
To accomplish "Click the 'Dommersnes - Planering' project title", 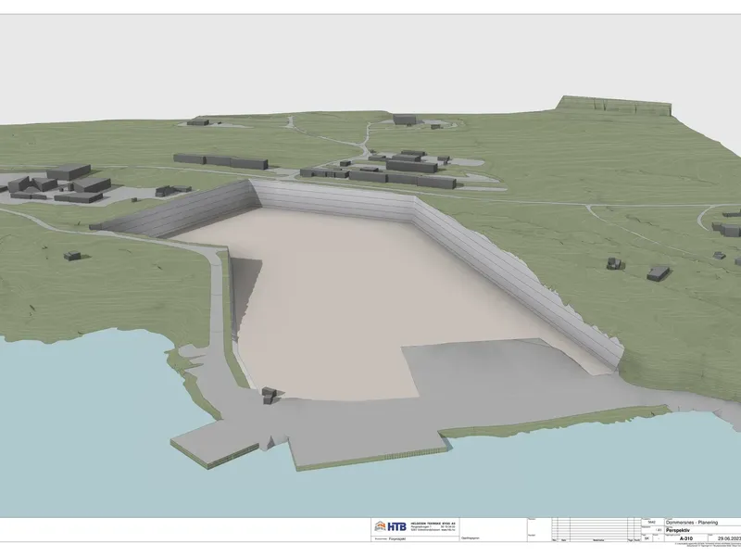I will tap(692, 523).
